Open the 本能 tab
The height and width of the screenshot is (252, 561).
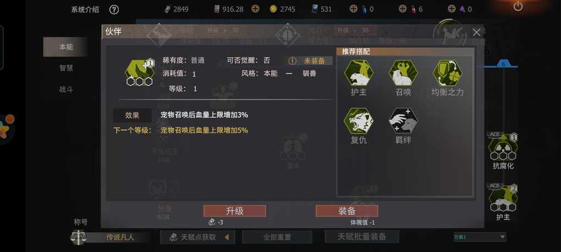[66, 47]
